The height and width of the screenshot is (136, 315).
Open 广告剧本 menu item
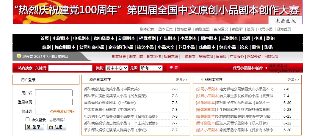pos(168,38)
